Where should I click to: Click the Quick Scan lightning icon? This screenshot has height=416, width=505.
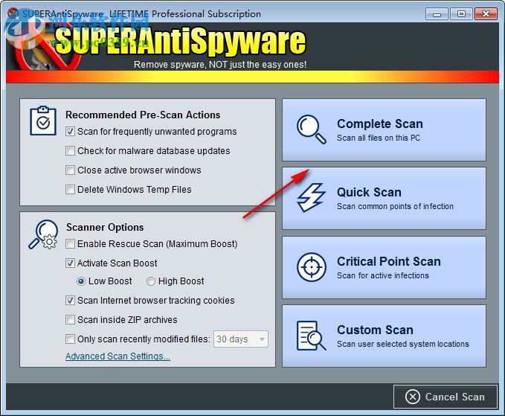click(311, 197)
